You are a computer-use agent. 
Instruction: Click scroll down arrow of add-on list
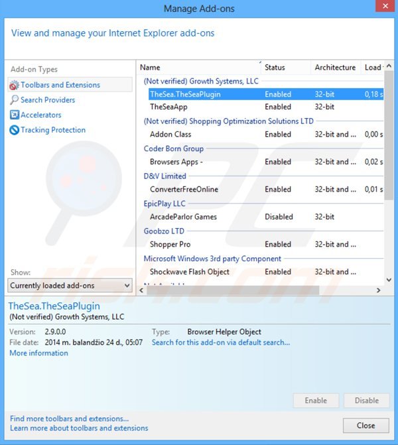point(389,280)
